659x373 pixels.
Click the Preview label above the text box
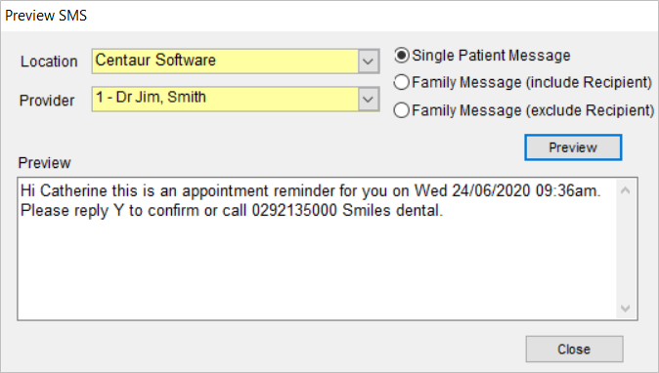(44, 163)
